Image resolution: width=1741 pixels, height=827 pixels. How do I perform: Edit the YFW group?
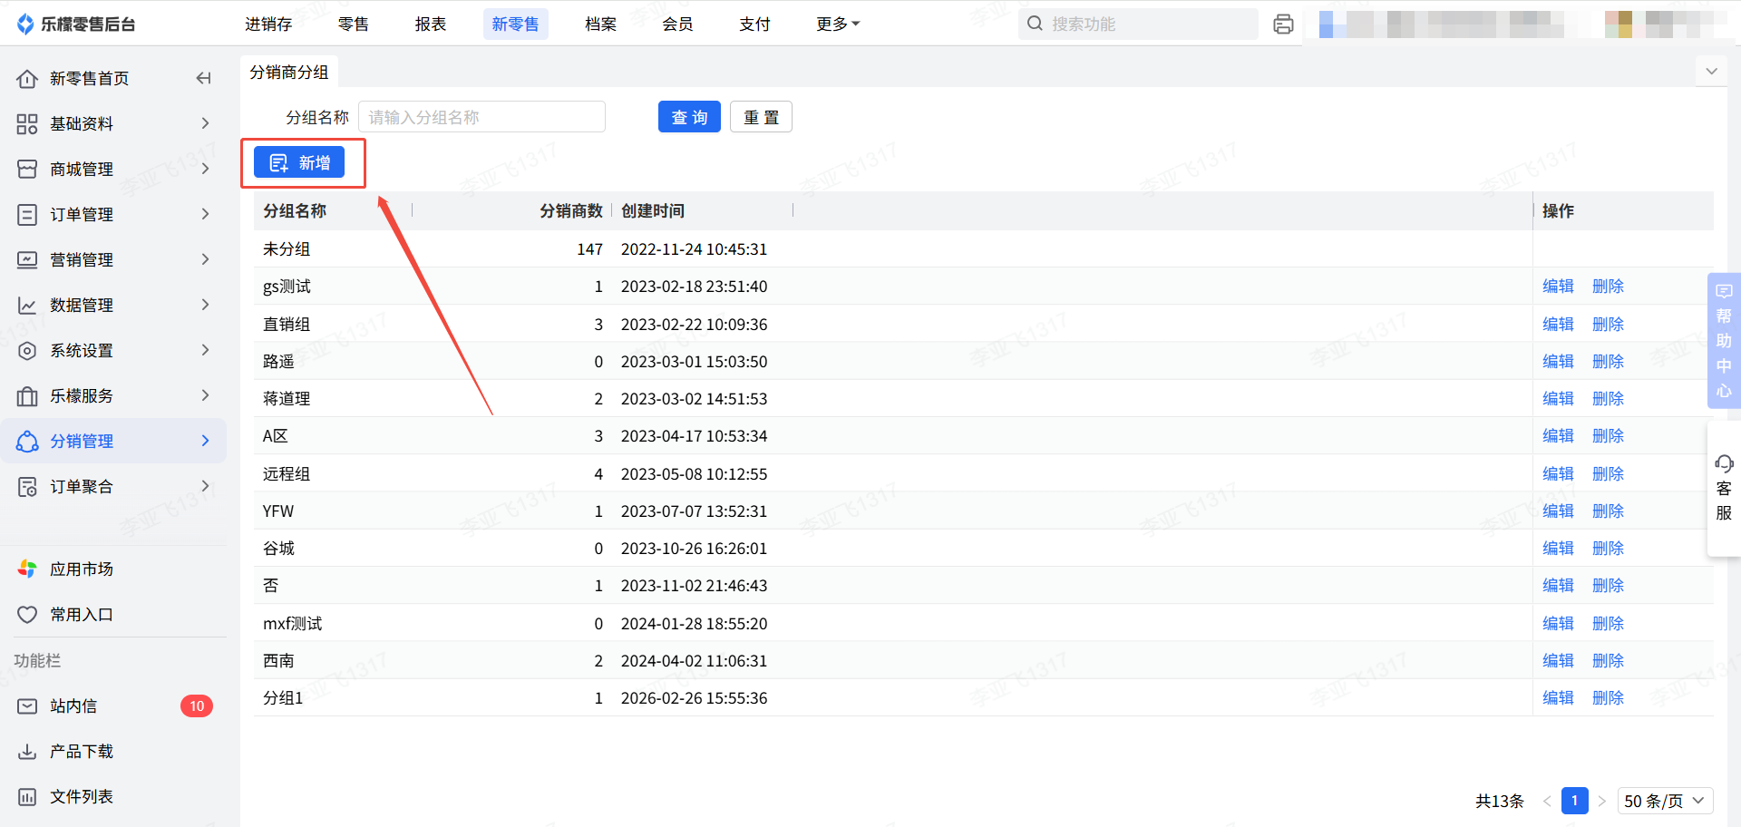click(1558, 511)
